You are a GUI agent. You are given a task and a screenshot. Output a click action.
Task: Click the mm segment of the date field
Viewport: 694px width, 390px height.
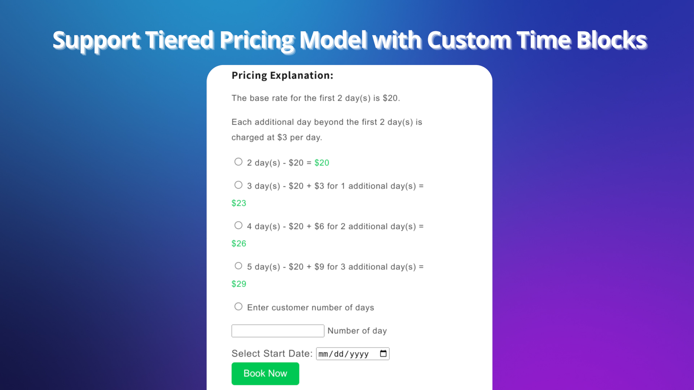point(323,354)
